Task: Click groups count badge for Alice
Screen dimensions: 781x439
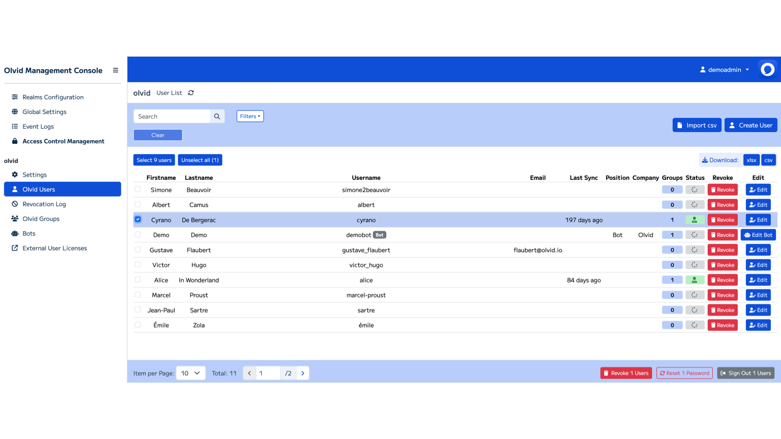Action: pos(672,280)
